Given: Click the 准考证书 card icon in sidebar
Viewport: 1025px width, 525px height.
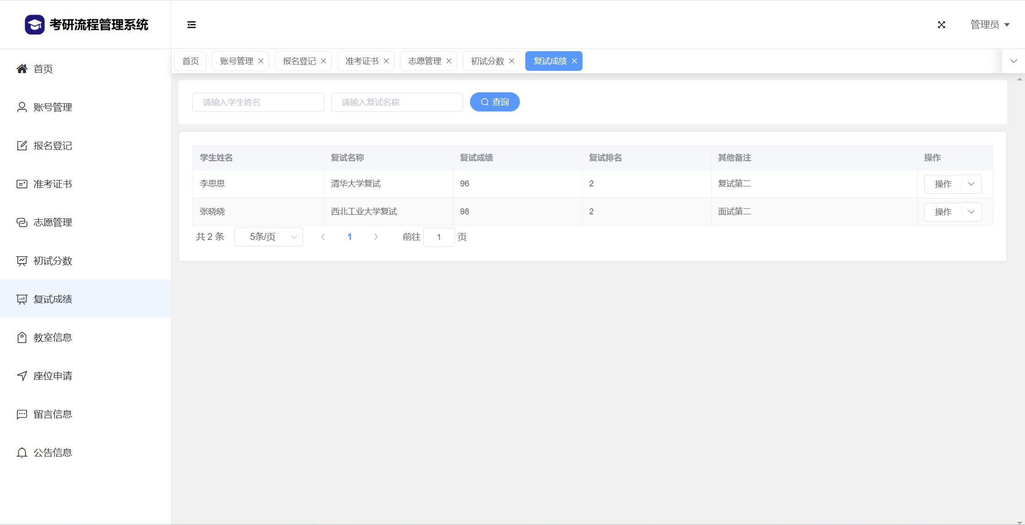Looking at the screenshot, I should (22, 184).
